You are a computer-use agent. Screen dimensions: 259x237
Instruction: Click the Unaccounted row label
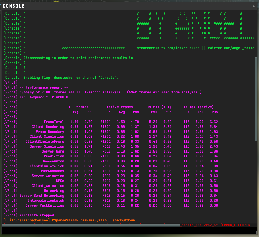click(53, 161)
